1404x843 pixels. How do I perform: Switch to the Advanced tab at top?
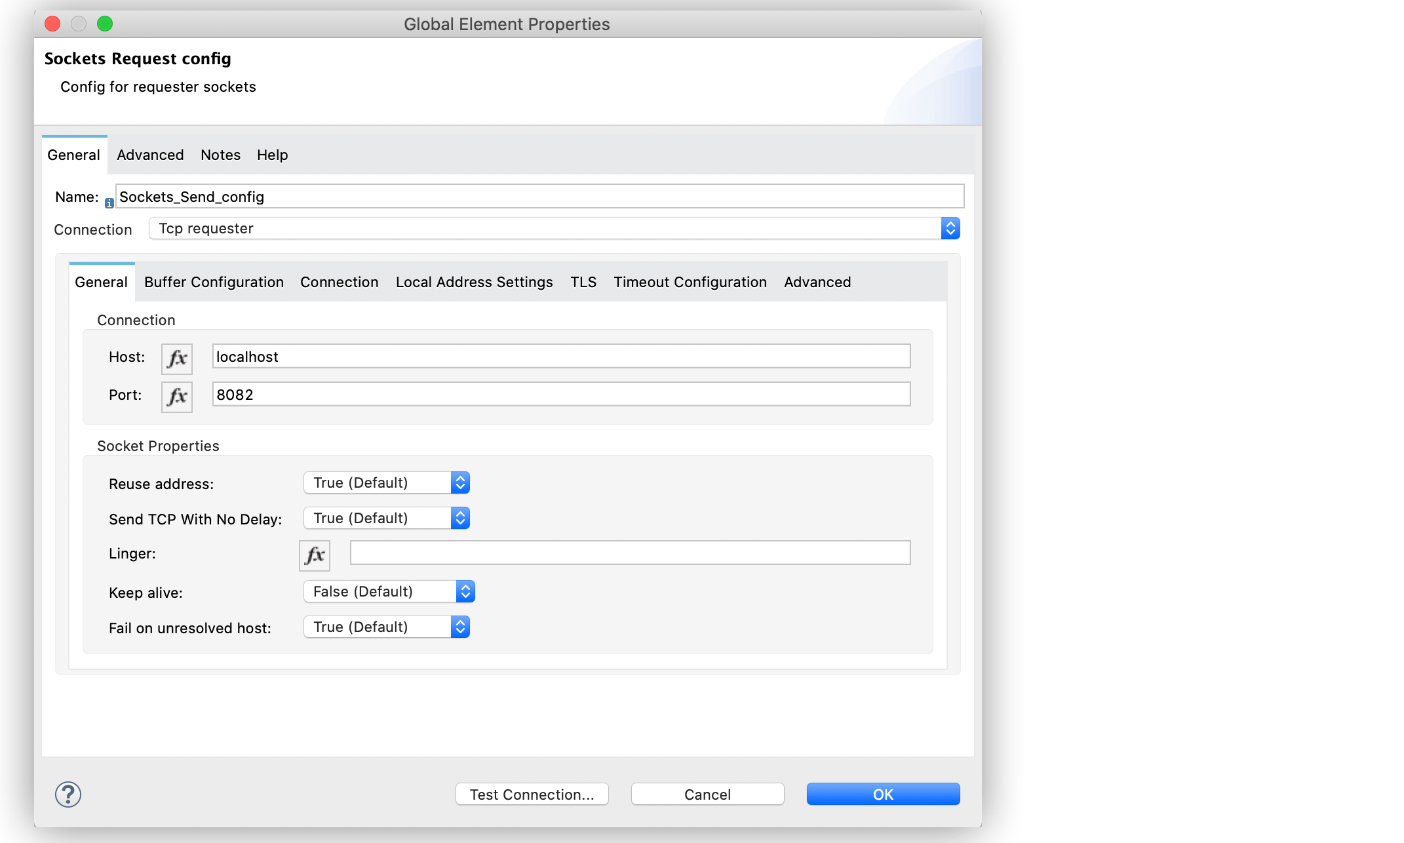pyautogui.click(x=149, y=155)
